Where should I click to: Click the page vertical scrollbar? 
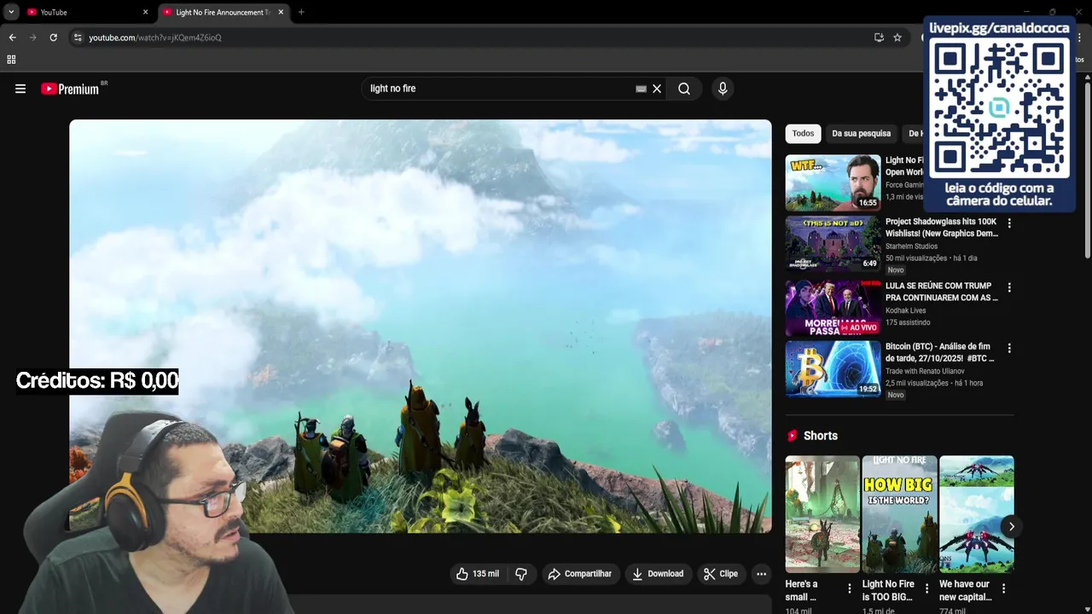click(x=1088, y=171)
